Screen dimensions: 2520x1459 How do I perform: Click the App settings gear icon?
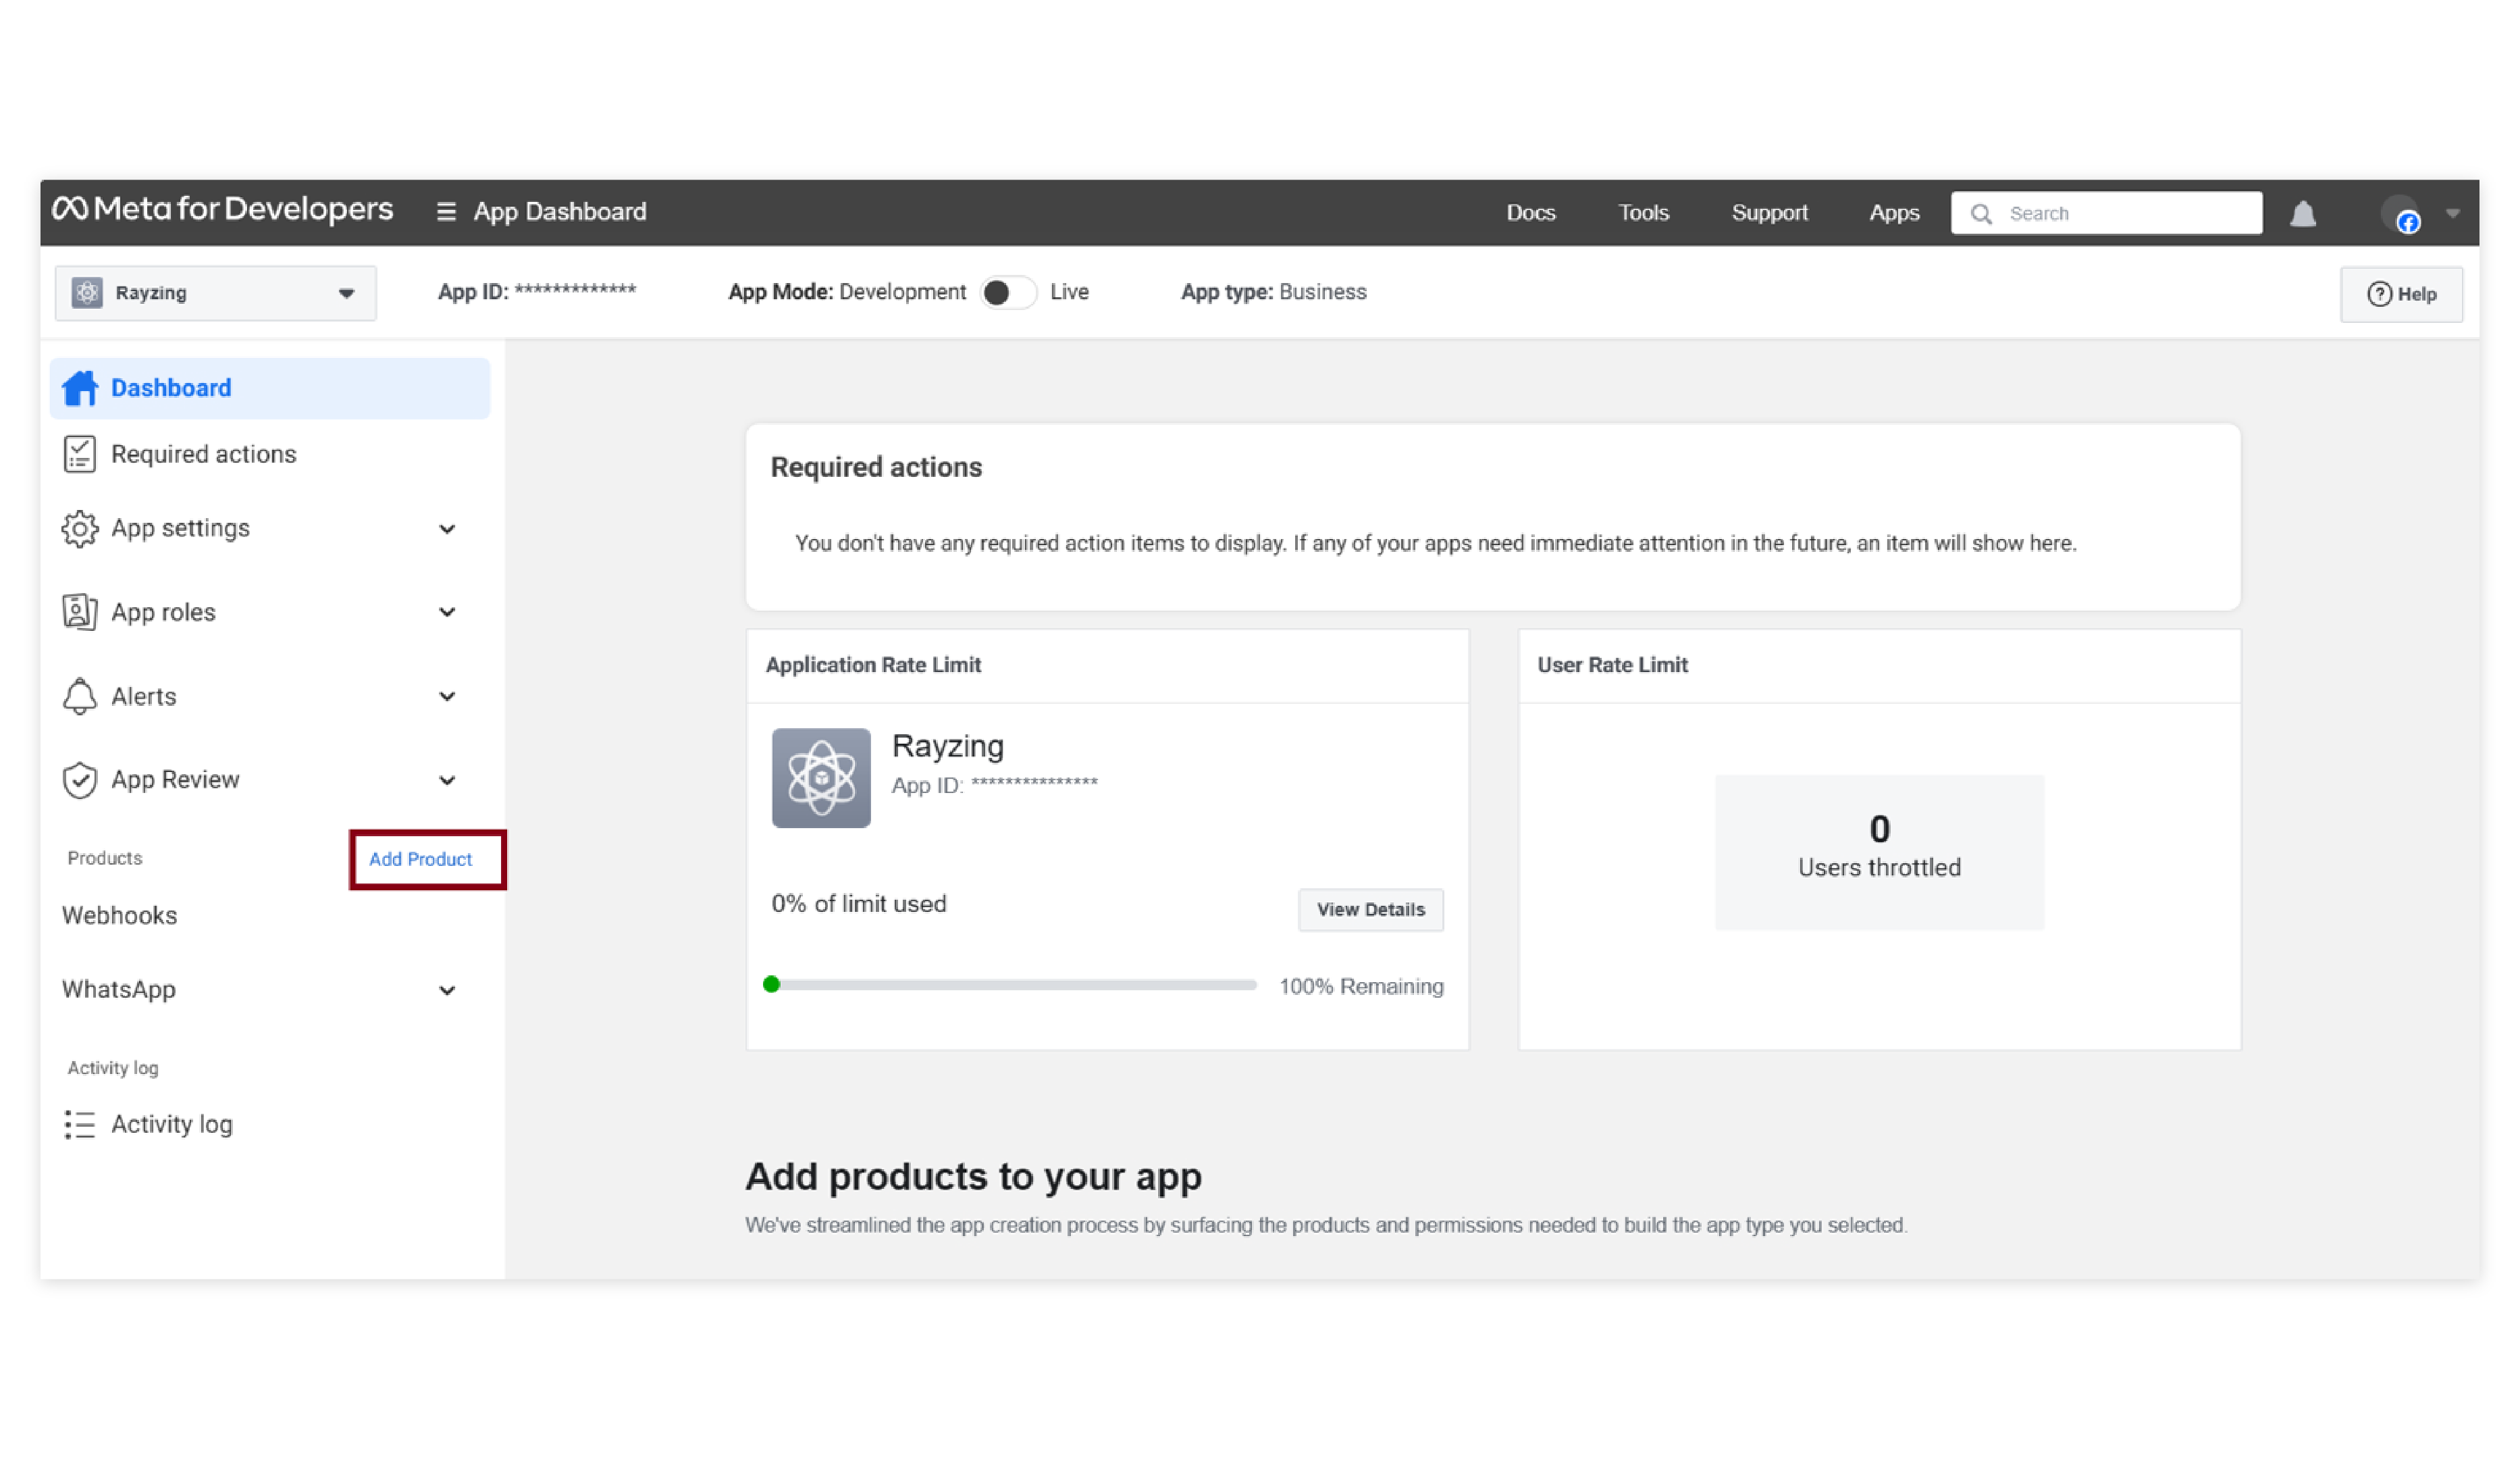click(x=80, y=528)
